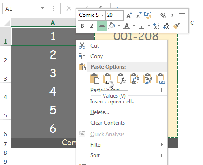Apply Percent Style format
The width and height of the screenshot is (203, 165).
pyautogui.click(x=163, y=15)
